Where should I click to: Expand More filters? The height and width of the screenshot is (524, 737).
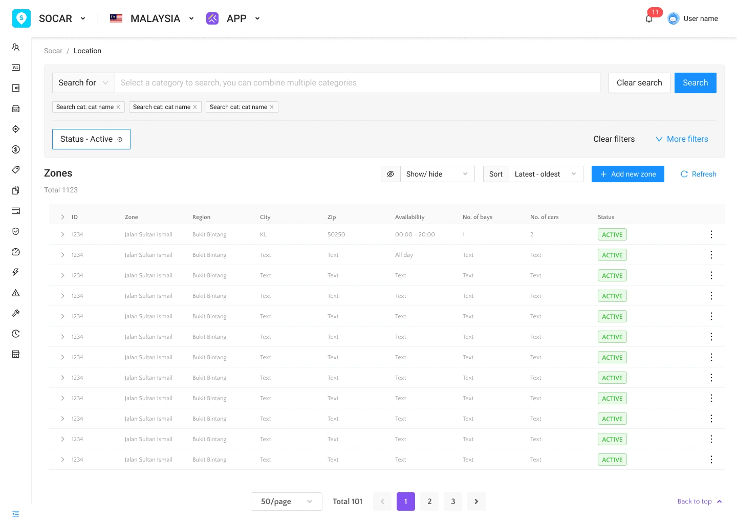(x=682, y=139)
